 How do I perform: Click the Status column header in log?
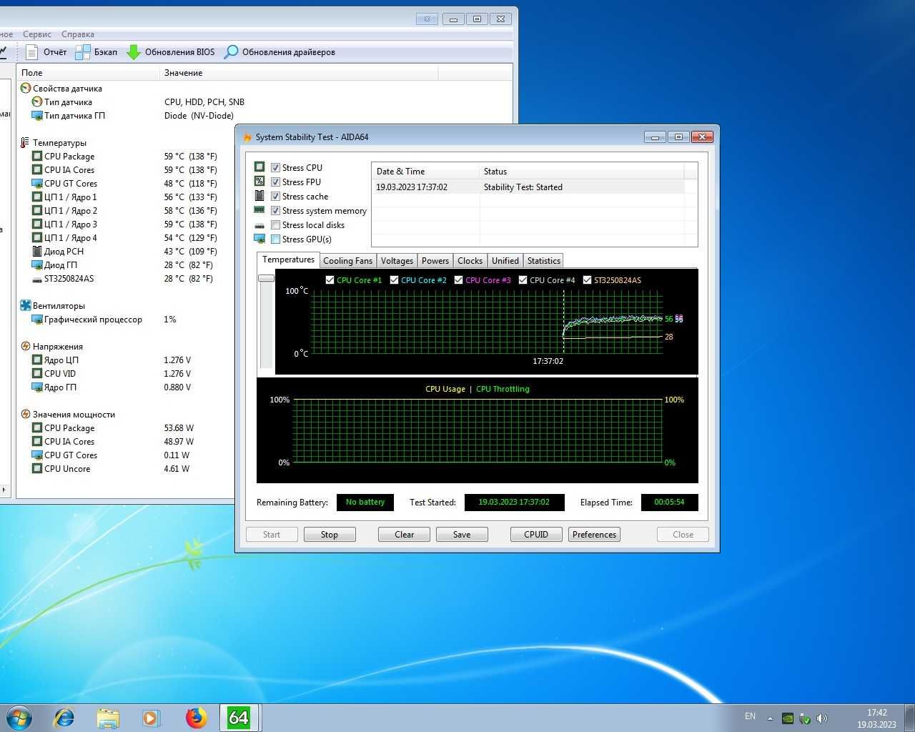coord(581,172)
